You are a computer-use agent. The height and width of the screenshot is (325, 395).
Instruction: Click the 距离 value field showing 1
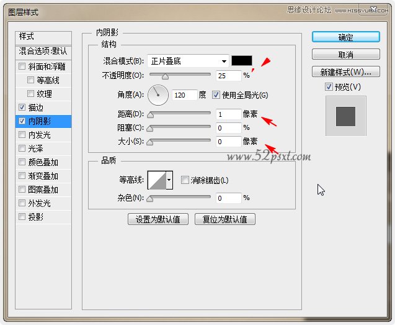tap(228, 114)
